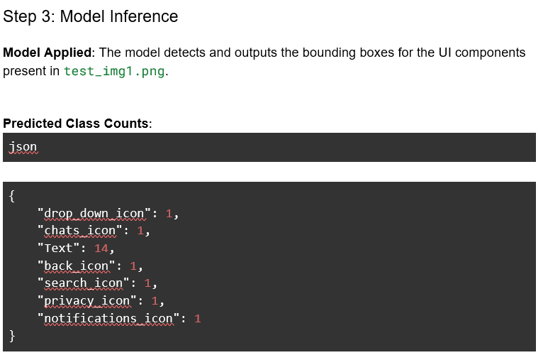Click the opening curly brace in the code
Viewport: 548px width, 360px height.
(x=12, y=195)
